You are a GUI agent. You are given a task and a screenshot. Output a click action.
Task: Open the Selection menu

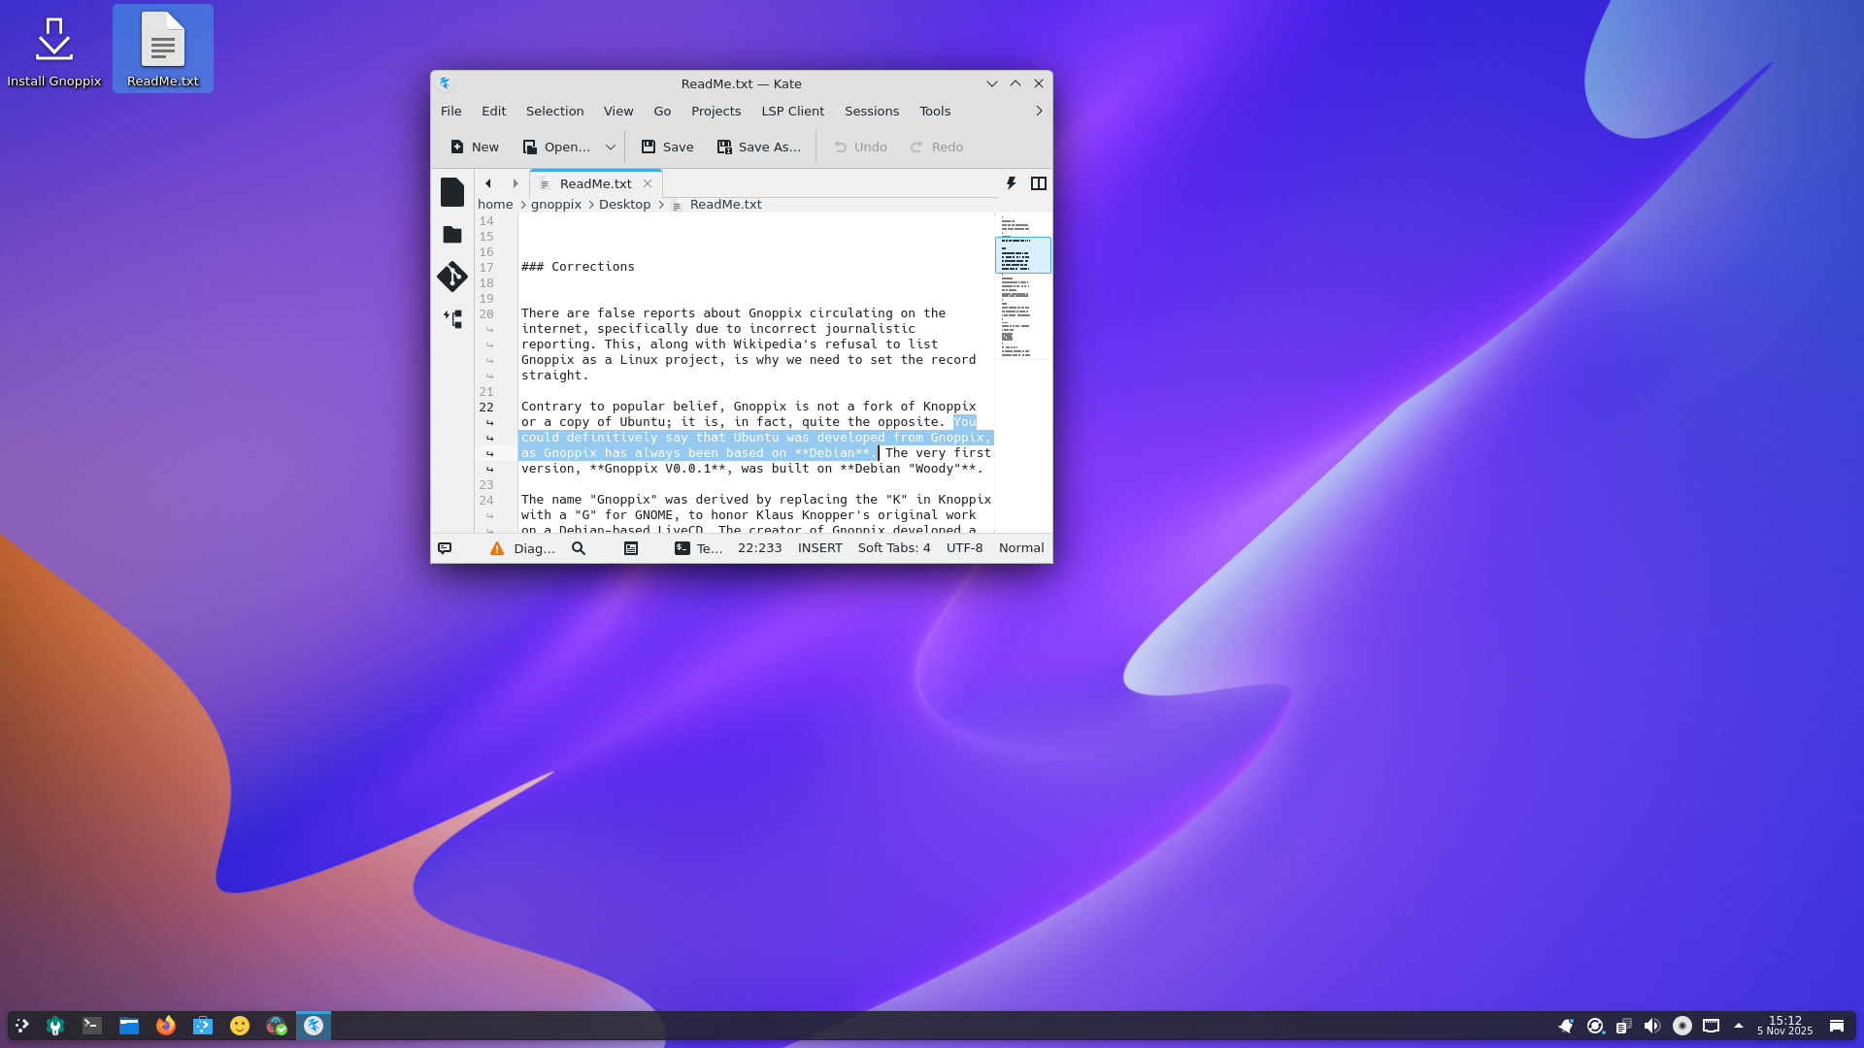(555, 111)
